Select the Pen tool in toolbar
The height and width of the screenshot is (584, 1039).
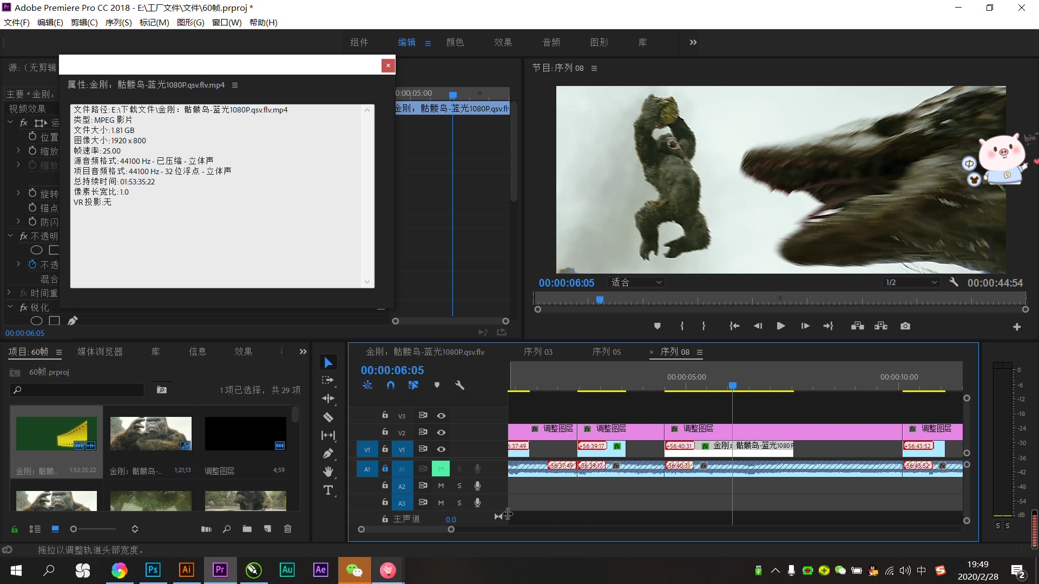pyautogui.click(x=328, y=454)
